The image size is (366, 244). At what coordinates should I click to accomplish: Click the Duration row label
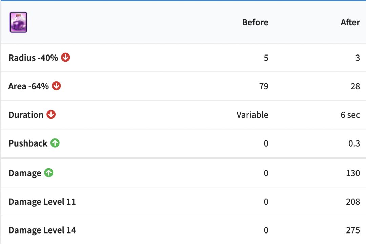point(26,115)
